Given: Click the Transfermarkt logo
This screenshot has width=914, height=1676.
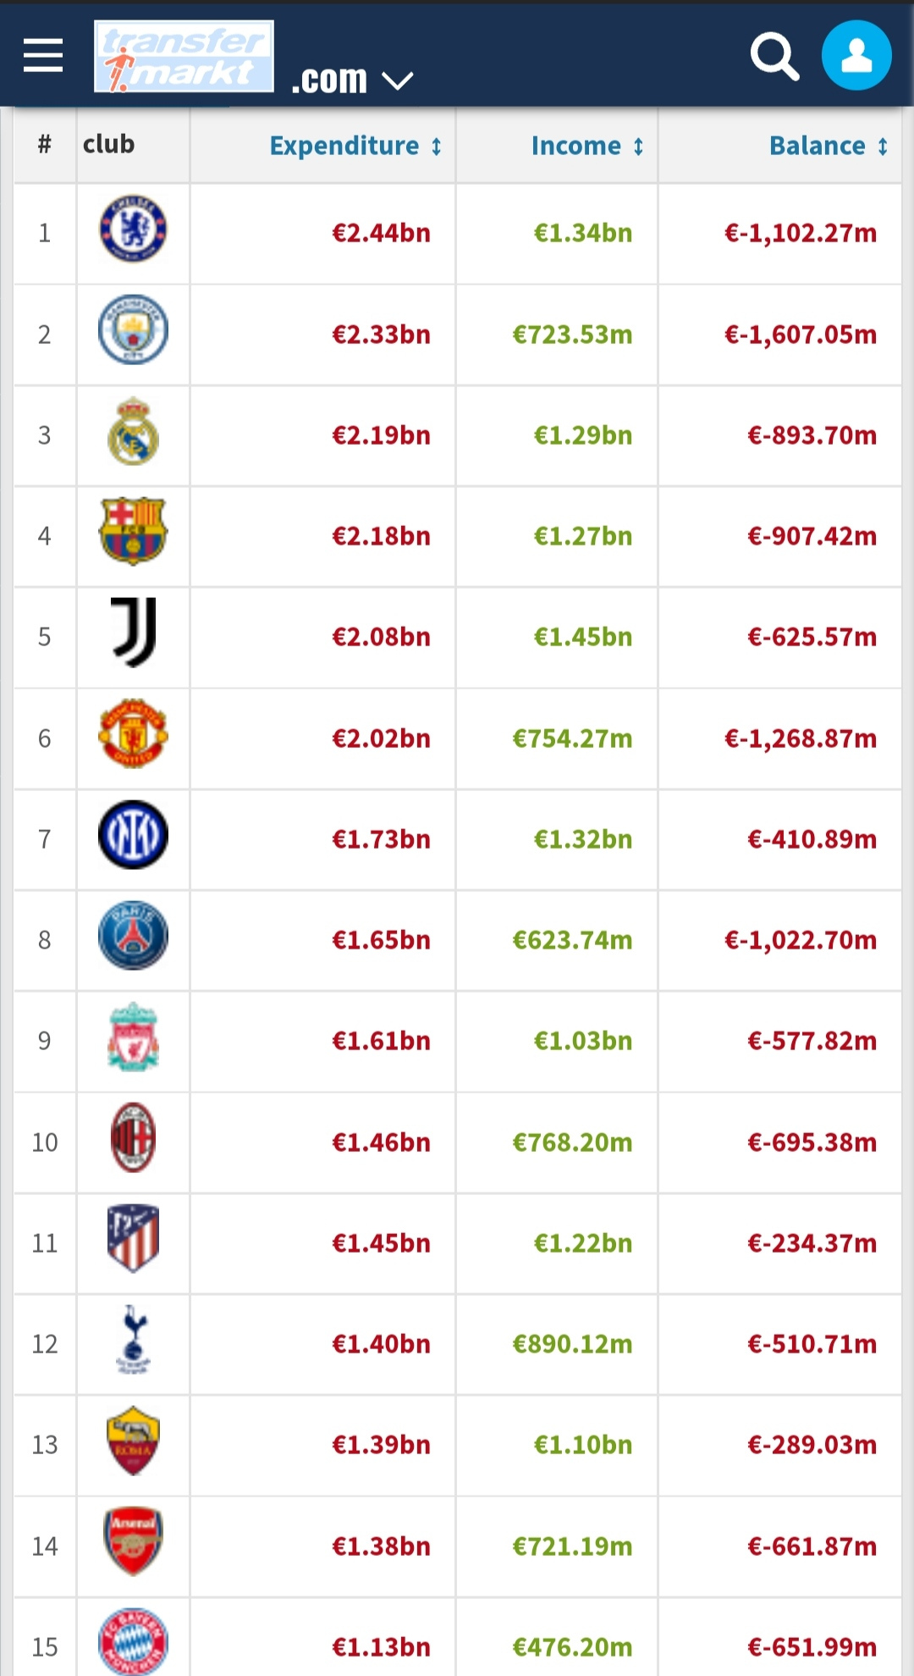Looking at the screenshot, I should click(x=184, y=57).
